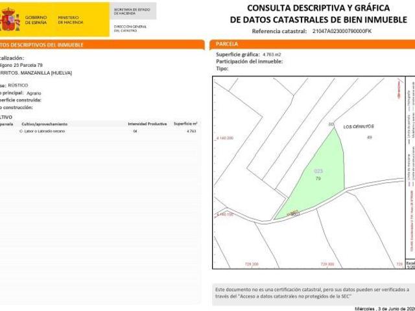Click the '729.200' coordinate label at map bottom
This screenshot has height=311, width=415.
pyautogui.click(x=252, y=264)
